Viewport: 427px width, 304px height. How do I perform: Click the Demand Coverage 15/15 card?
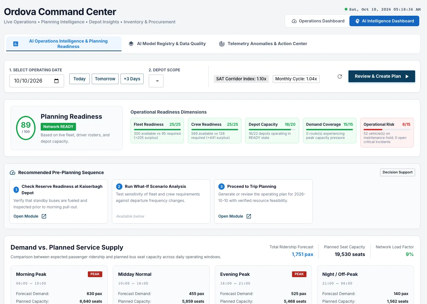pos(330,131)
